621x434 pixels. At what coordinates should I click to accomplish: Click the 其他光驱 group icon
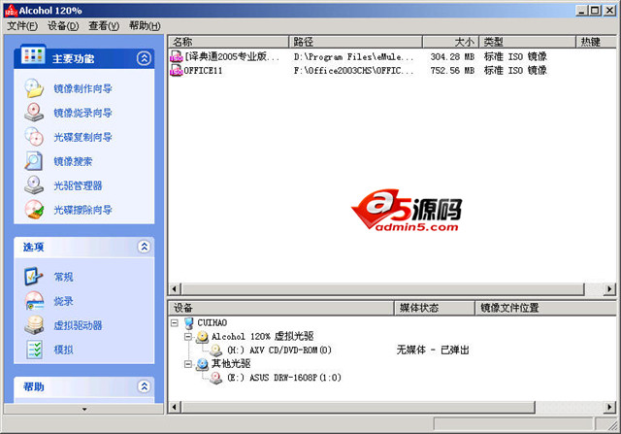coord(203,364)
